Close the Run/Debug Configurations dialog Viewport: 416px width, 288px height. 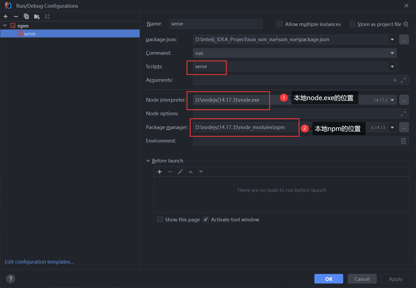coord(406,6)
